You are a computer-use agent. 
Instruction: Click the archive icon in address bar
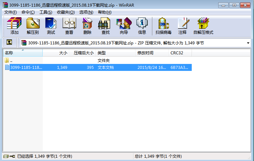(x=24, y=43)
